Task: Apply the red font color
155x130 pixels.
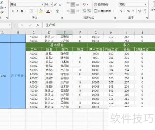Action: pos(48,11)
